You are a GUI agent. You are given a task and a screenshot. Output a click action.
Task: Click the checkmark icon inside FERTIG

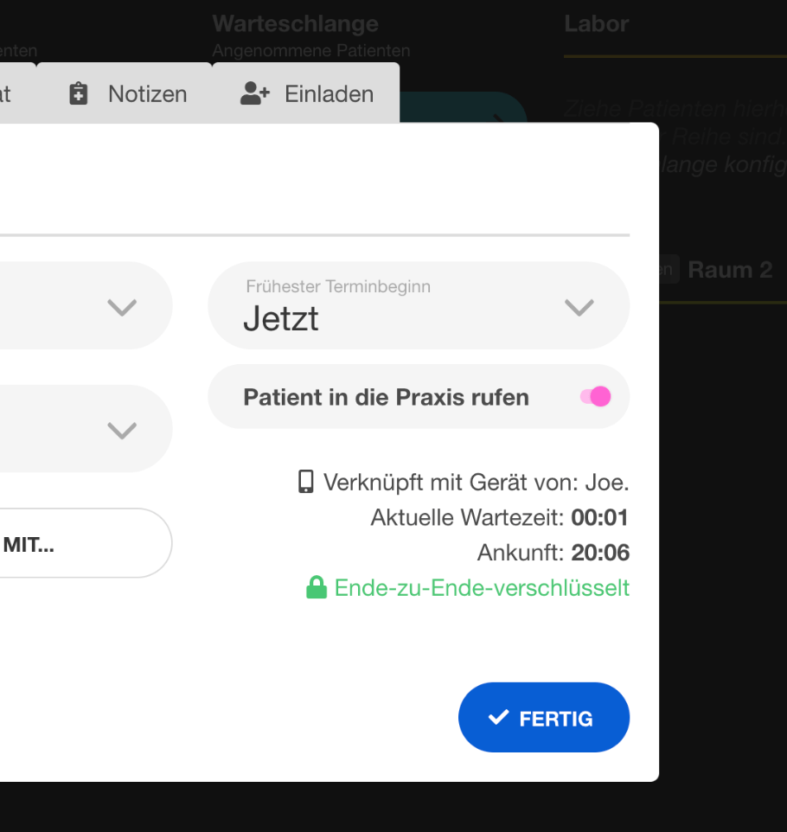498,717
